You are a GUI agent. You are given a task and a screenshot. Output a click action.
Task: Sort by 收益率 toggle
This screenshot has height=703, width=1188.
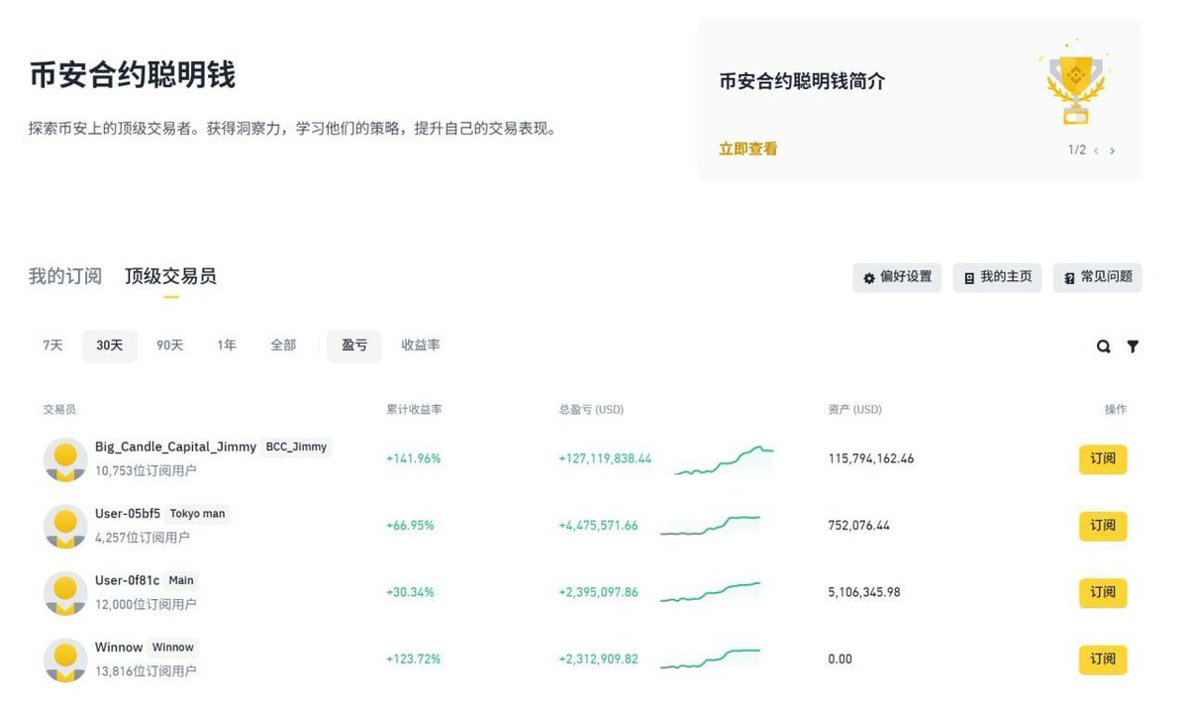421,346
